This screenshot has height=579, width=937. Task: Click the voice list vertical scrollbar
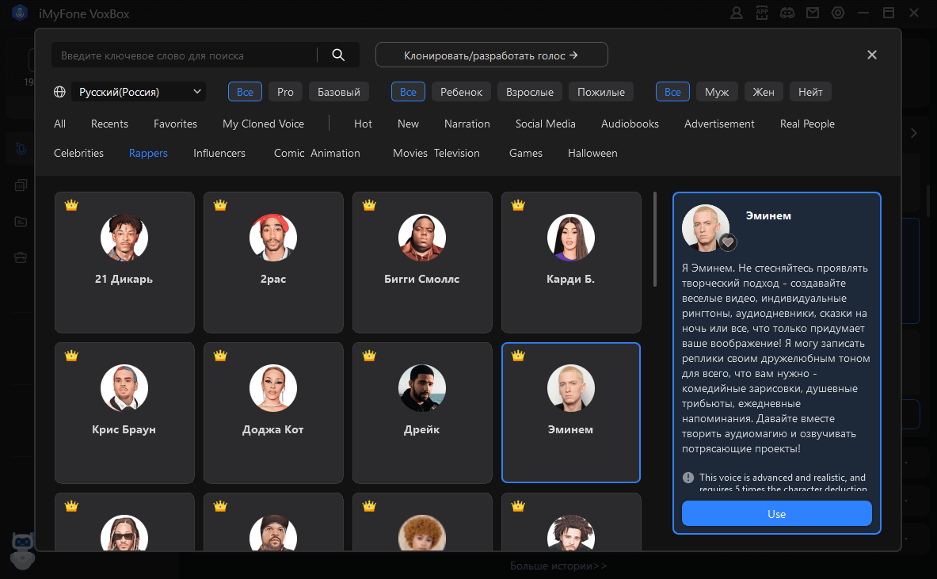click(655, 239)
